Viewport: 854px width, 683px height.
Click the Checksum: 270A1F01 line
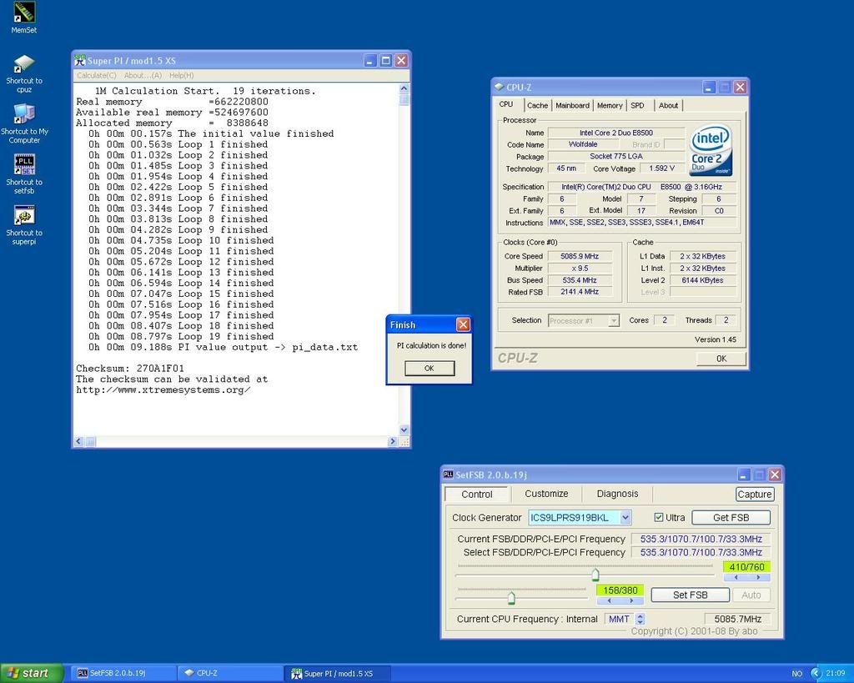coord(130,369)
